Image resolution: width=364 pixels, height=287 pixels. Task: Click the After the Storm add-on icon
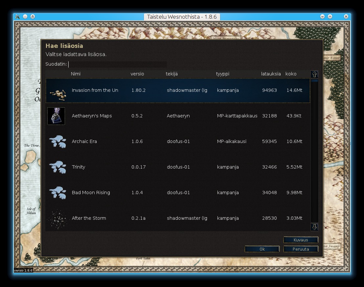click(x=57, y=219)
